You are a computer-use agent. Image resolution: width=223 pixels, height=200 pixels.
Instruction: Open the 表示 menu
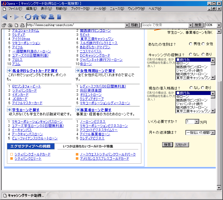pyautogui.click(x=46, y=9)
